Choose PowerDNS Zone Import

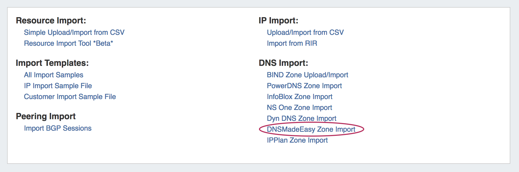pos(304,86)
